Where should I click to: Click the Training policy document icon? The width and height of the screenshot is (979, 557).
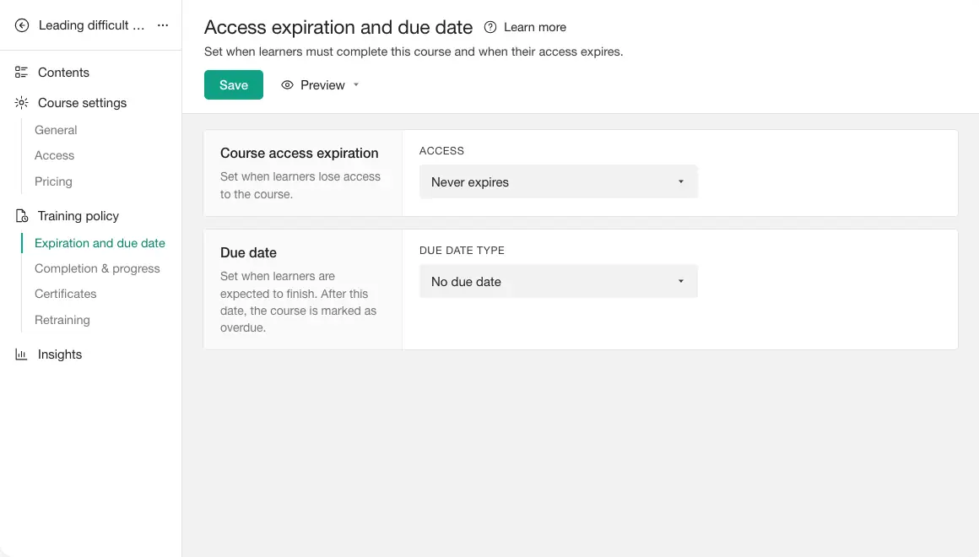21,216
